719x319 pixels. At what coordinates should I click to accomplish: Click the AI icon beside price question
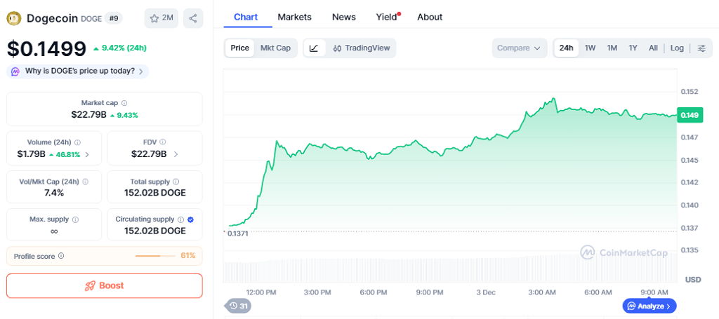coord(15,72)
